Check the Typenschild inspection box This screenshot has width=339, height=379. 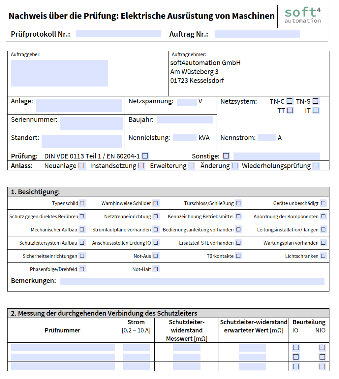coord(82,203)
